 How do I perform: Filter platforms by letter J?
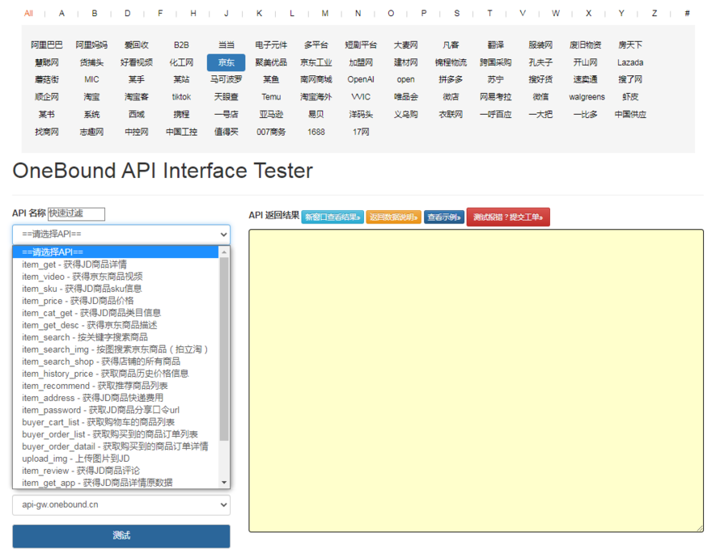(226, 14)
